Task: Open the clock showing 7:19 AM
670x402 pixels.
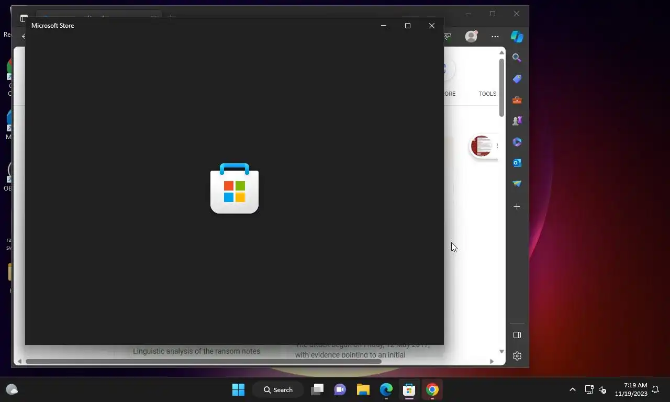Action: [x=631, y=389]
